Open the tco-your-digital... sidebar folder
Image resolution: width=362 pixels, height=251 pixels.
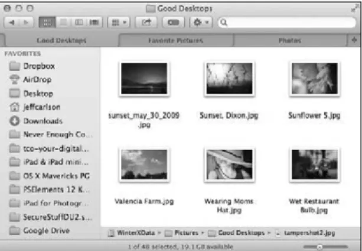click(49, 148)
